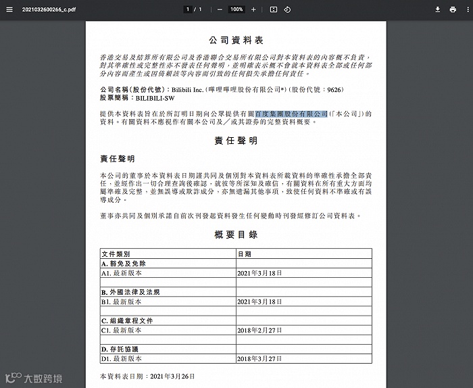Image resolution: width=473 pixels, height=388 pixels.
Task: Click the highlighted 百度集團股份有限公司 text
Action: coord(291,114)
